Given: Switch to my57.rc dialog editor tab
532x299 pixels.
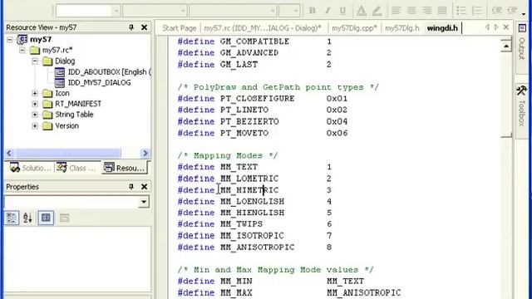Looking at the screenshot, I should [x=263, y=28].
